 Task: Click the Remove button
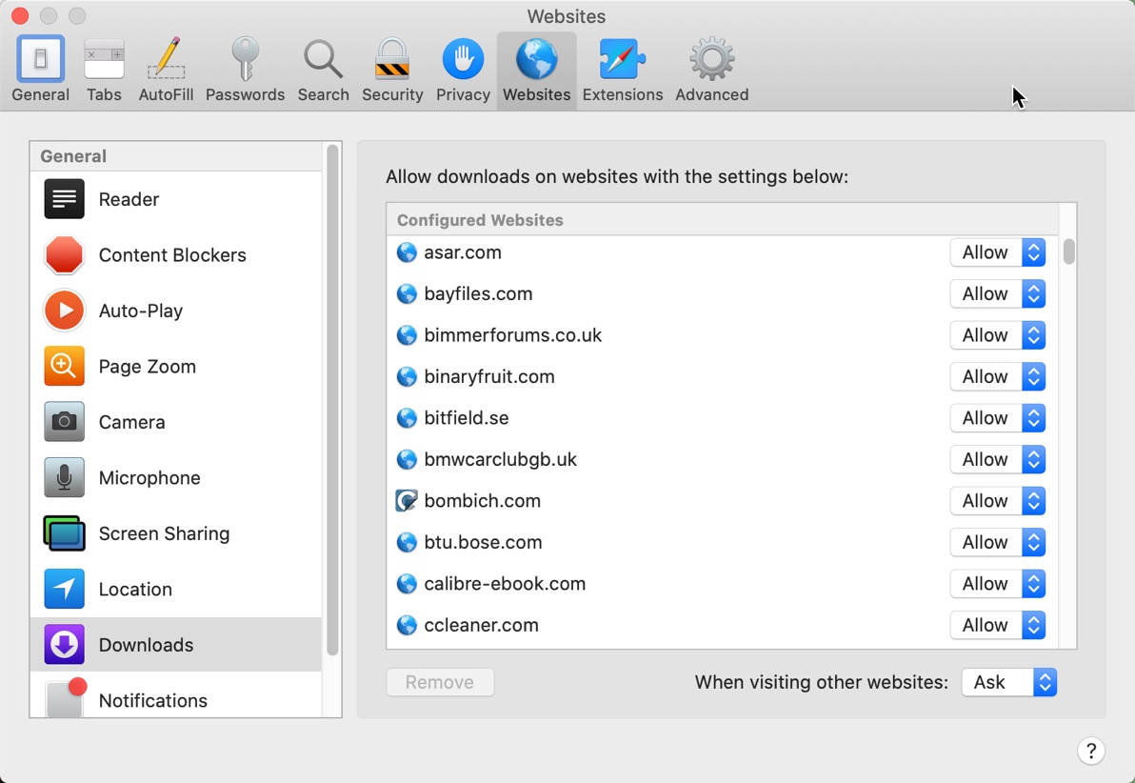point(440,682)
